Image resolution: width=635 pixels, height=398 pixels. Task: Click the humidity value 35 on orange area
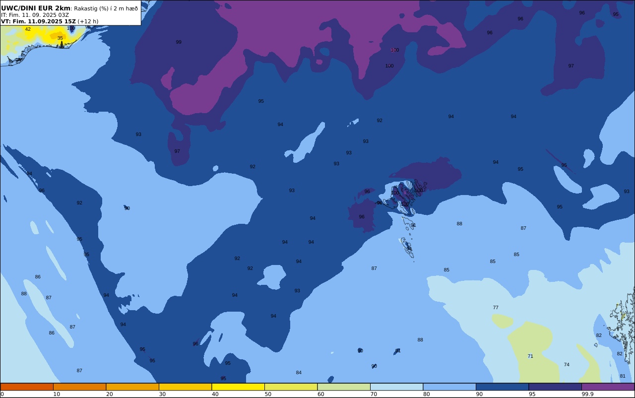(60, 38)
